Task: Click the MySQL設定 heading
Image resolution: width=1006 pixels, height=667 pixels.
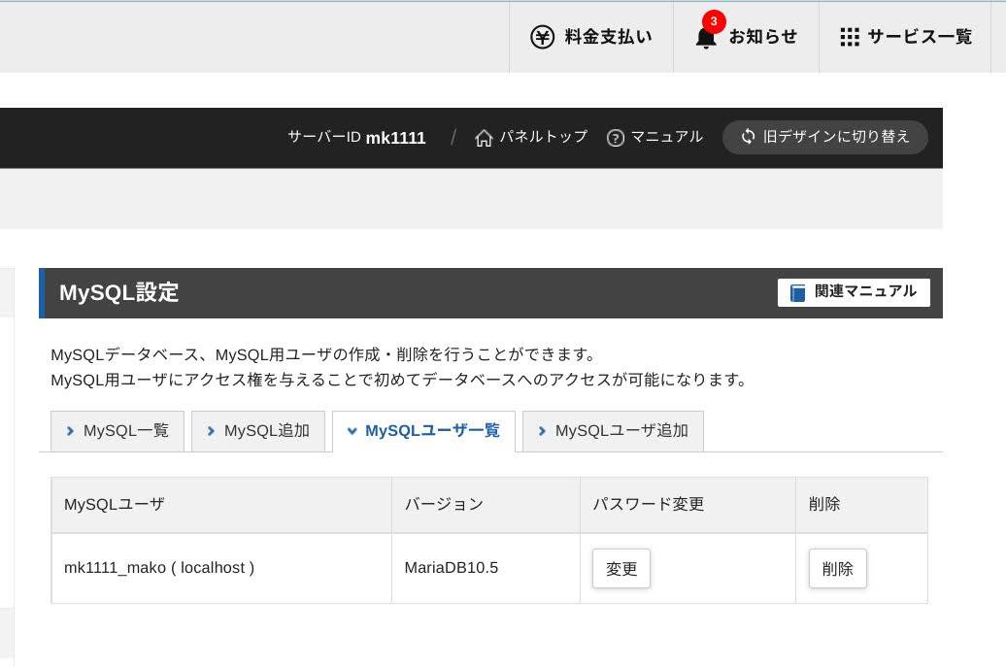Action: point(118,292)
